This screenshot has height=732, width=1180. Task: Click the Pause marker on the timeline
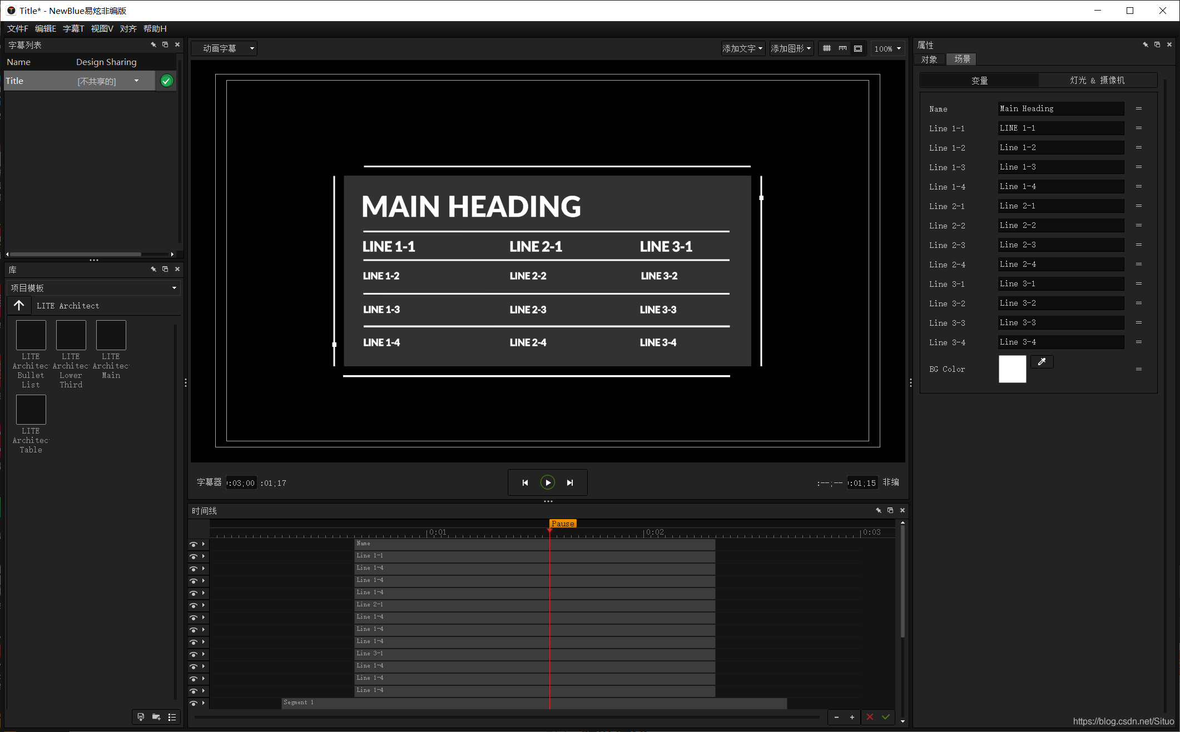[x=563, y=524]
